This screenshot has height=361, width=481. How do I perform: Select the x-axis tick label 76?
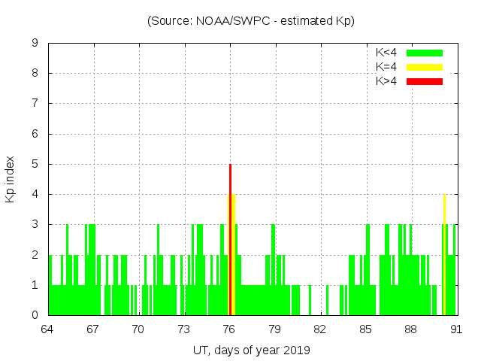coord(229,329)
